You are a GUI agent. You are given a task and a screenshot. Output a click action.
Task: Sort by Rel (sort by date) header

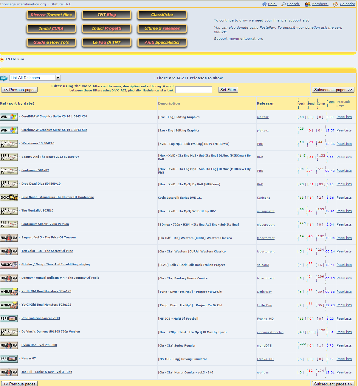coord(17,103)
